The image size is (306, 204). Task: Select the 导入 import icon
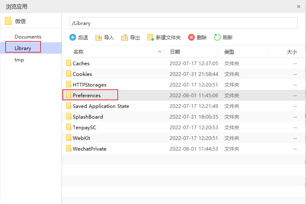tap(99, 37)
